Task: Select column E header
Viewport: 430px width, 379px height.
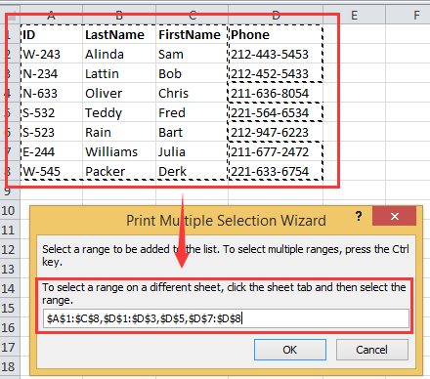Action: click(355, 15)
